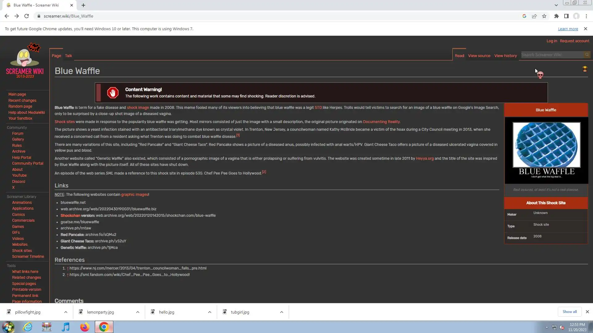Viewport: 593px width, 333px height.
Task: Toggle the Chrome side panel icon
Action: 566,16
